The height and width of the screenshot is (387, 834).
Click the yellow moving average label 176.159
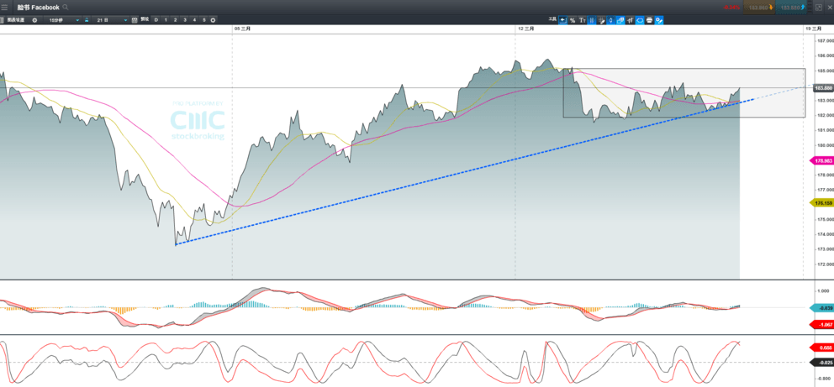pyautogui.click(x=822, y=203)
